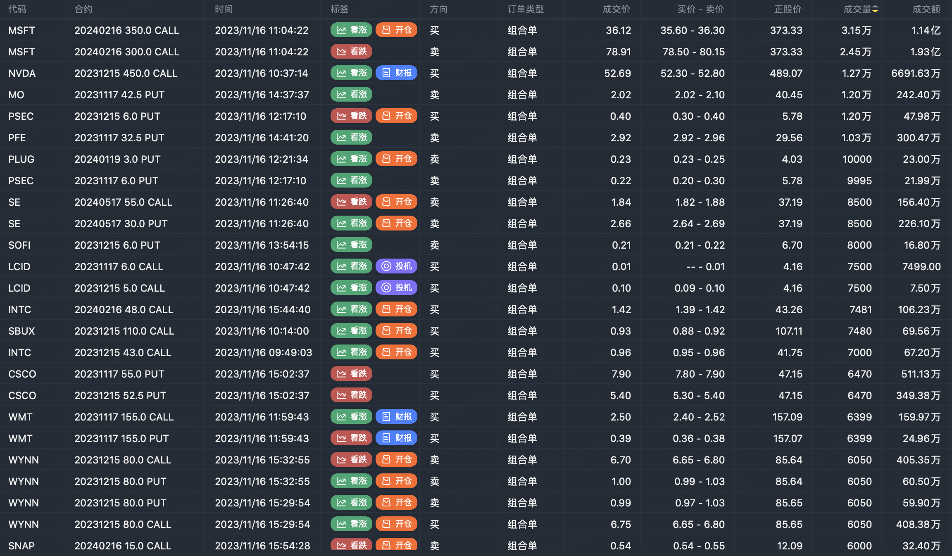
Task: Click the 开仓 tag on INTC 48.0 CALL row
Action: pyautogui.click(x=396, y=309)
